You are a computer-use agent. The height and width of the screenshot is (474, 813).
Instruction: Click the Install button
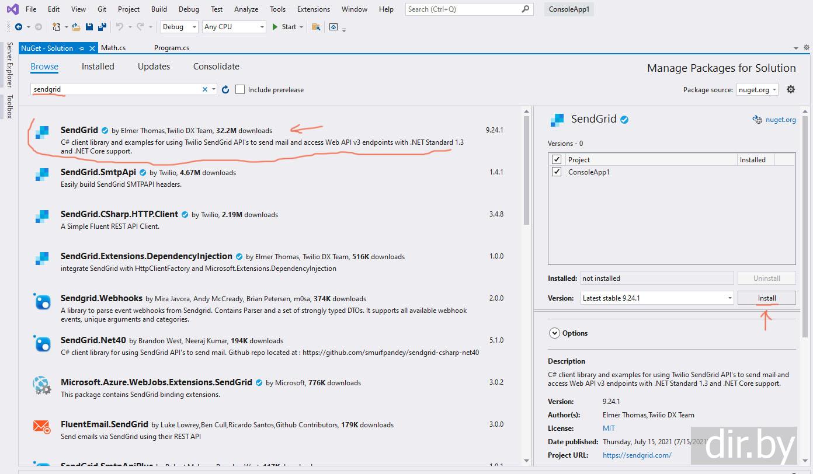[x=766, y=298]
